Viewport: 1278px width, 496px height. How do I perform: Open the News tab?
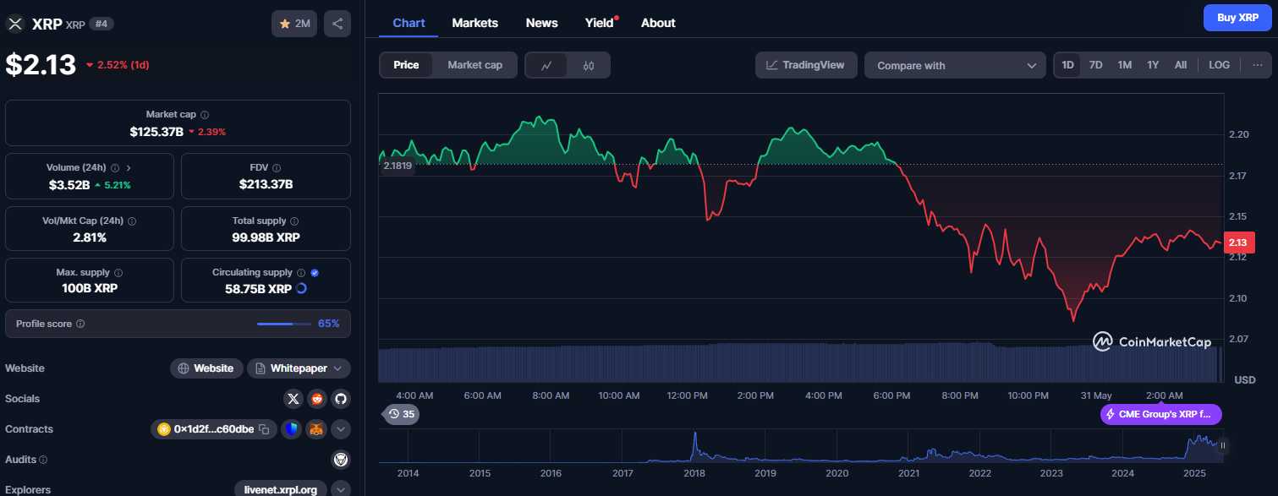pos(541,23)
